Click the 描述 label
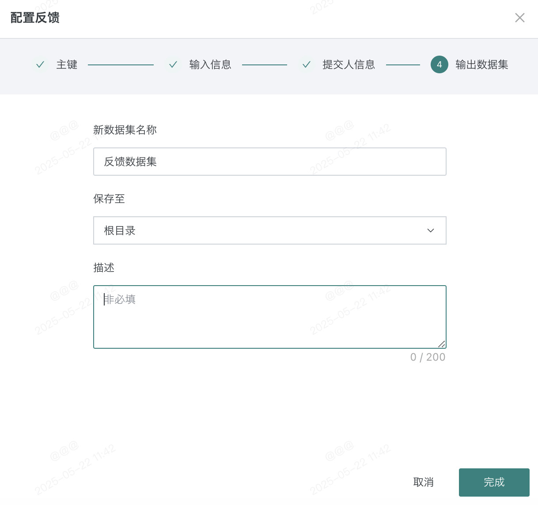The image size is (538, 505). 104,268
